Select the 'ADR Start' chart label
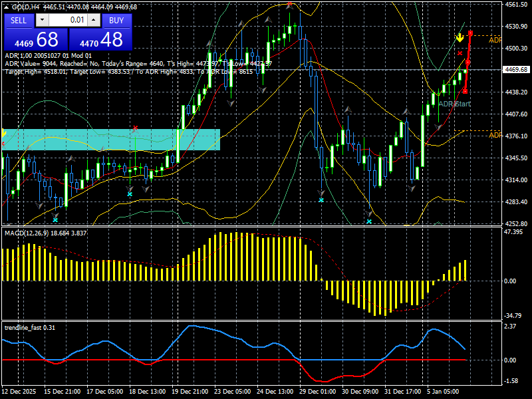Viewport: 532px width, 399px height. coord(454,104)
